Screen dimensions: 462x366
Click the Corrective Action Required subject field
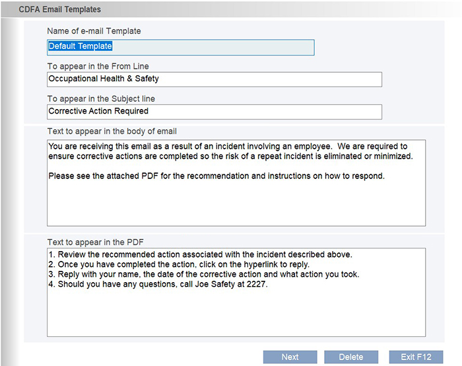point(214,111)
